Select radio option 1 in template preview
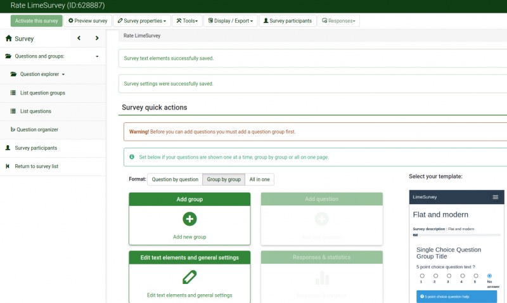The width and height of the screenshot is (507, 303). [x=422, y=276]
